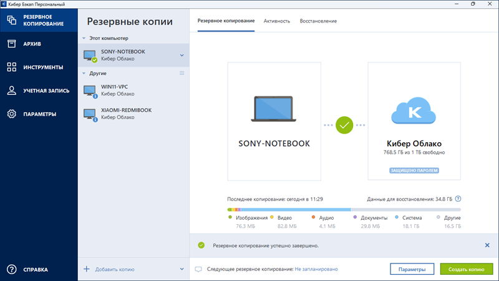Expand the SONY-NOTEBOOK backup options chevron
Image resolution: width=499 pixels, height=281 pixels.
182,55
